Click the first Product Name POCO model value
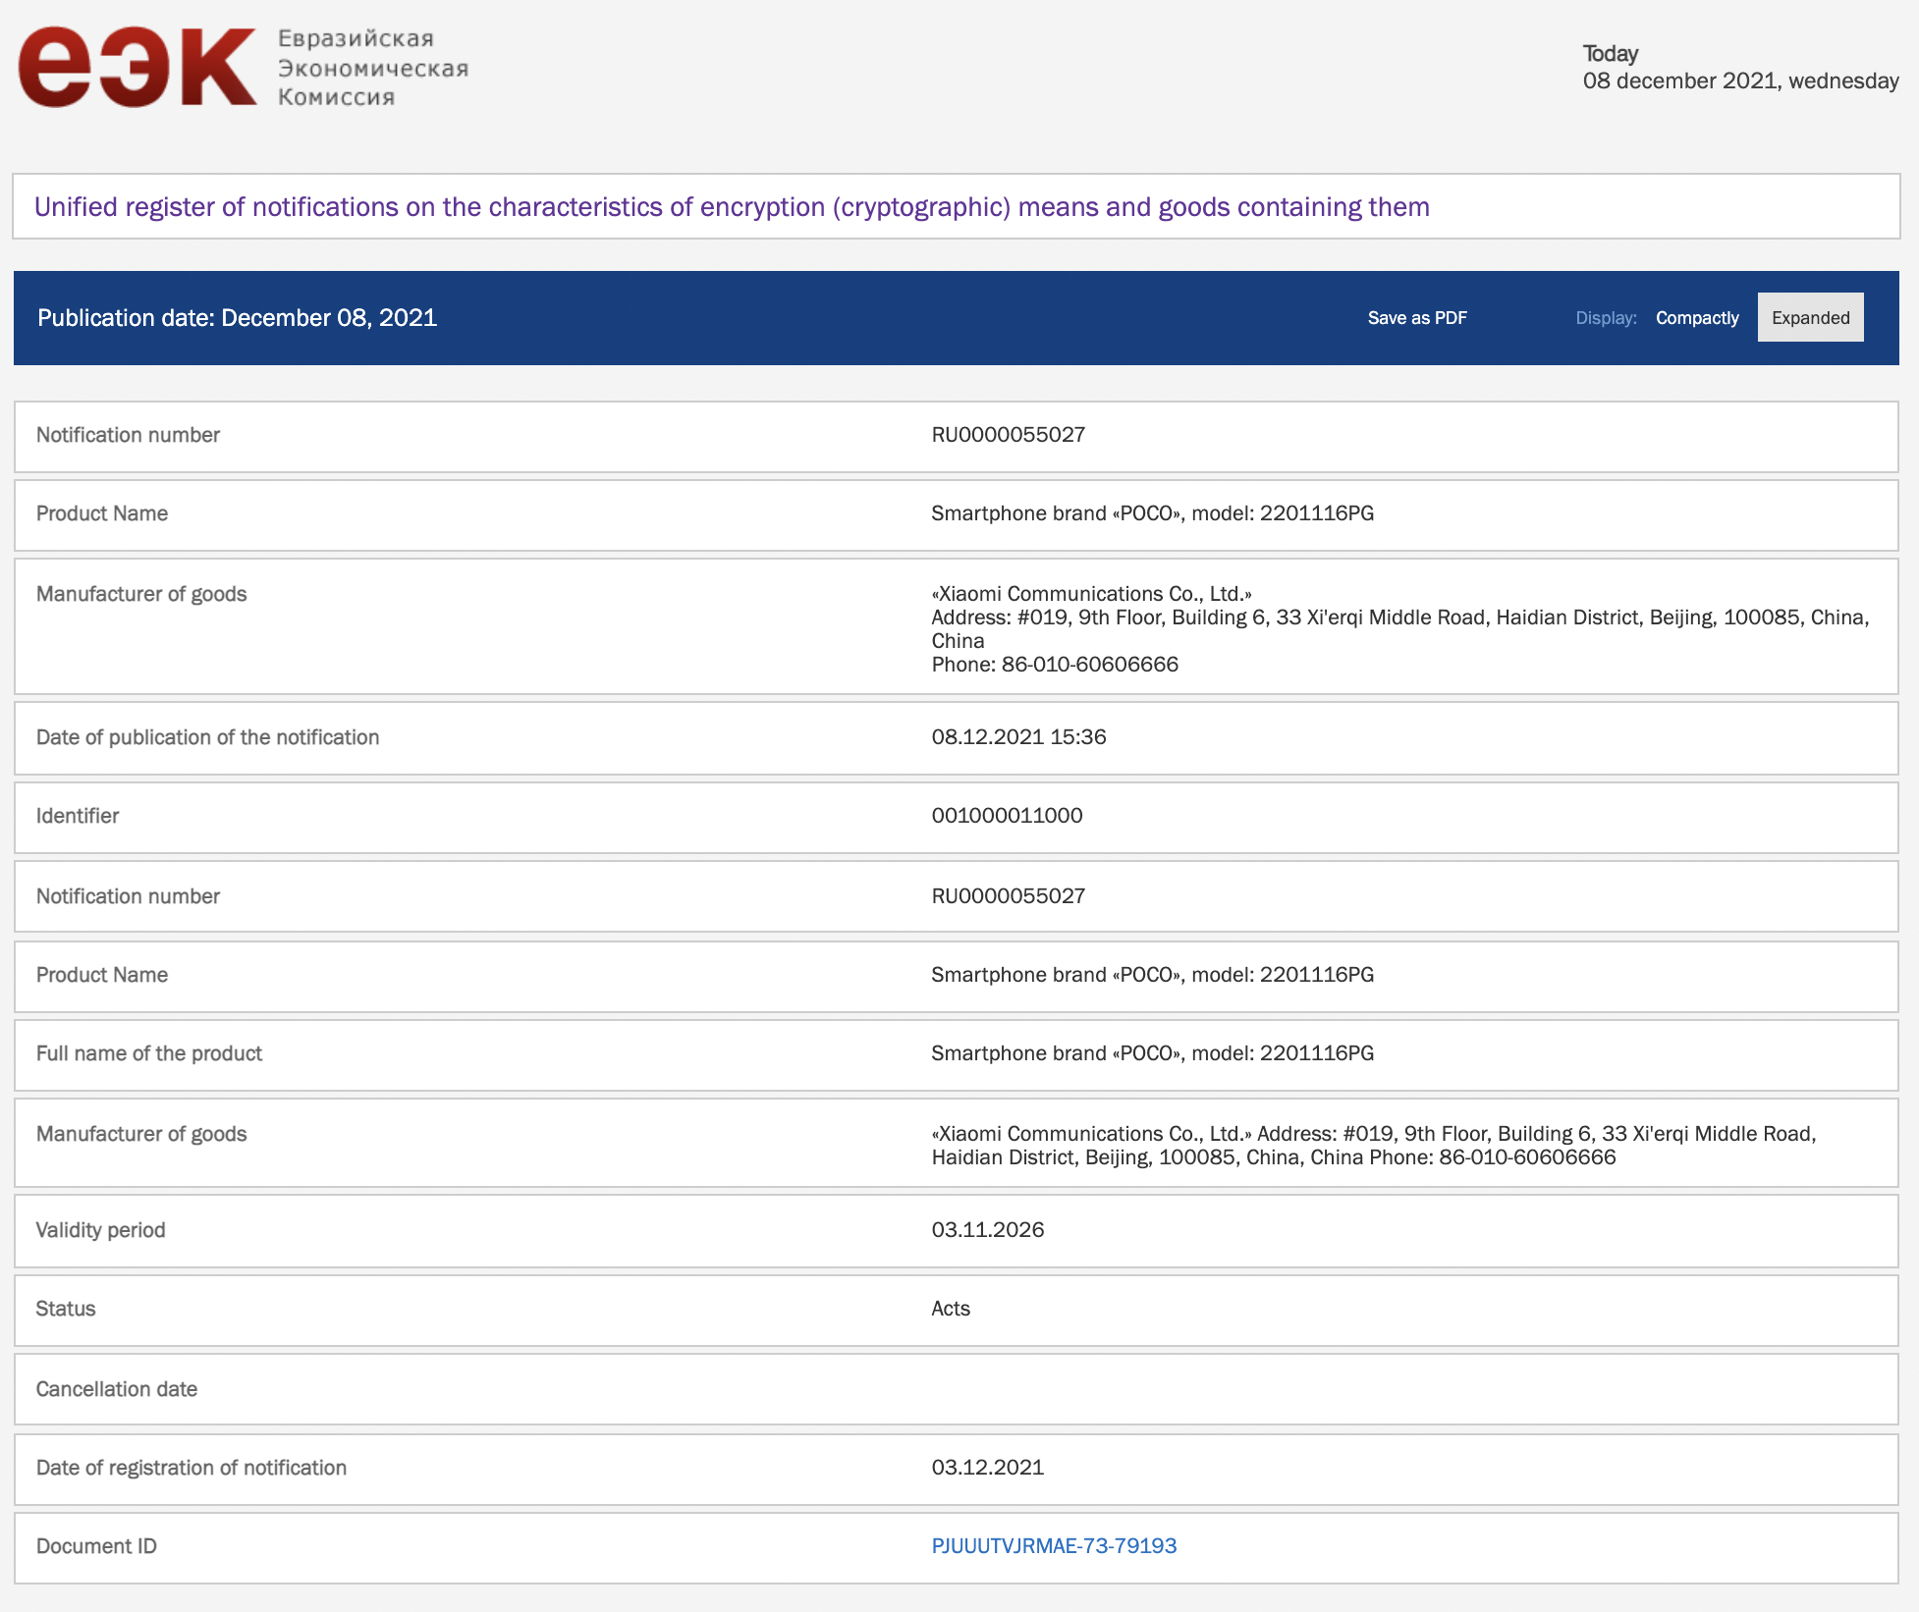This screenshot has width=1919, height=1612. 1152,513
